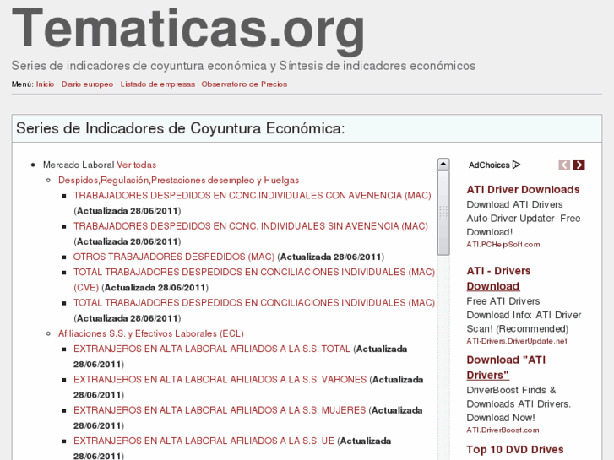Open TOTAL TRABAJADORES DESPEDIDOS (MAC) (CVE) link
The height and width of the screenshot is (460, 614).
click(x=254, y=279)
